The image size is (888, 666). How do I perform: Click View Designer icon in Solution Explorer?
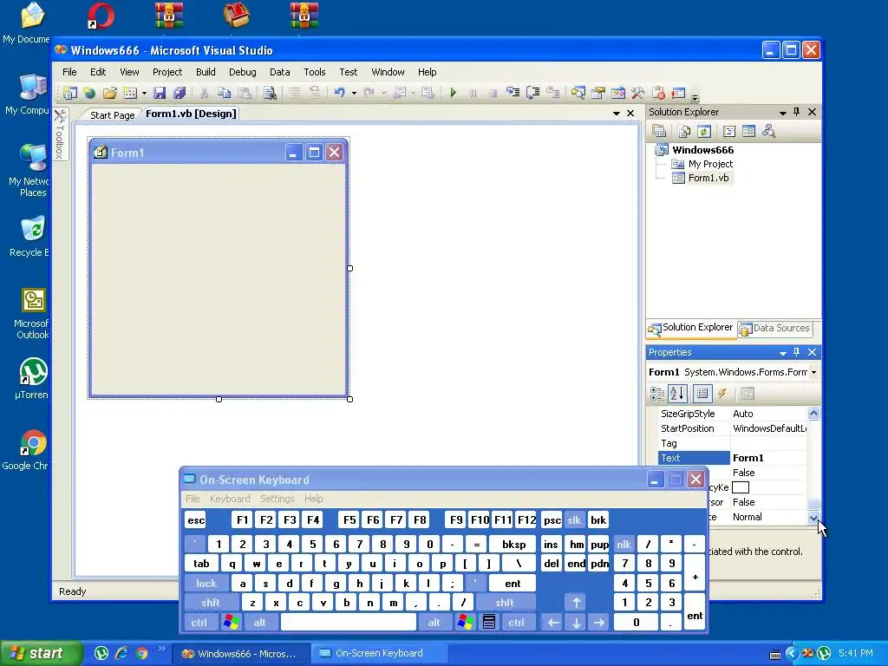[748, 132]
